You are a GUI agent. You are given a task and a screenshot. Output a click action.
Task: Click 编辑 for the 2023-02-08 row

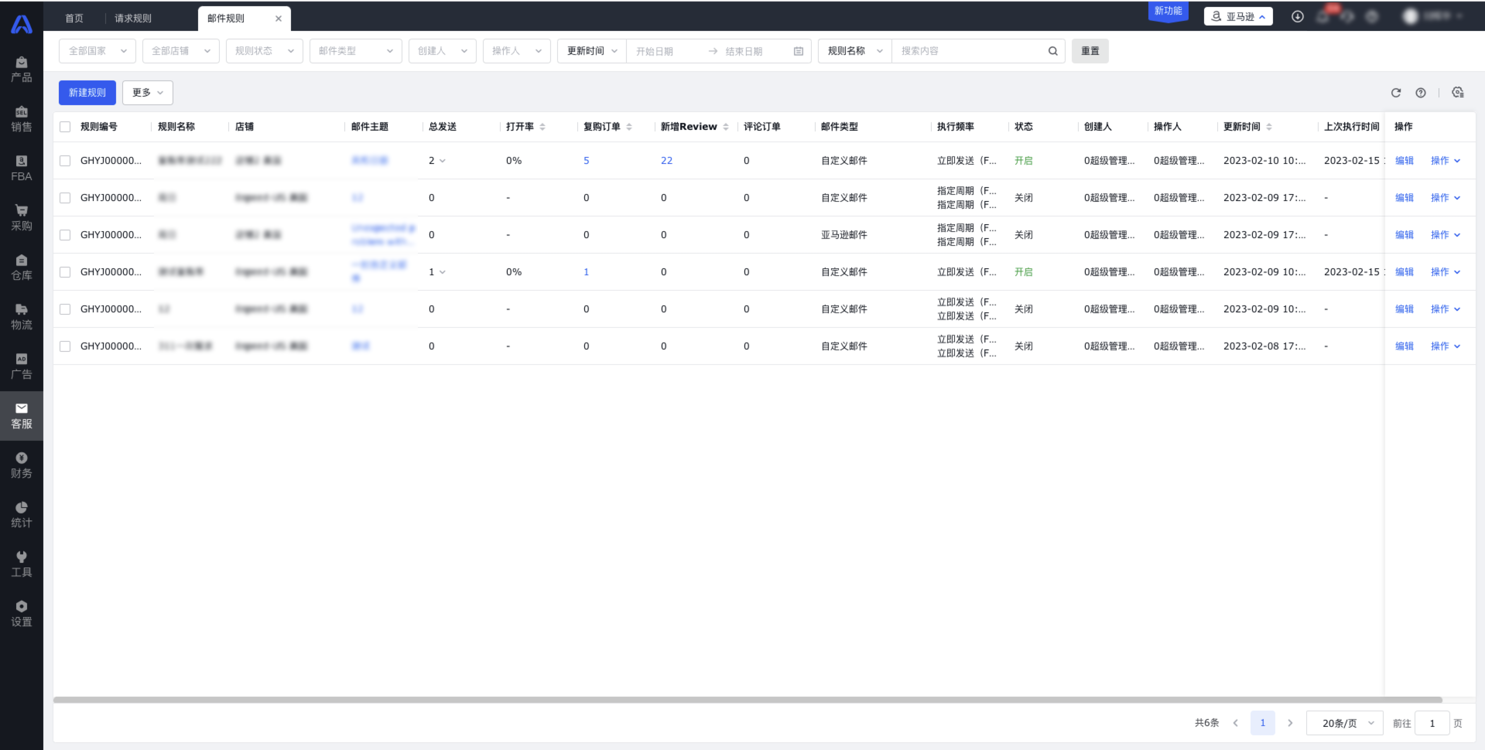point(1404,346)
